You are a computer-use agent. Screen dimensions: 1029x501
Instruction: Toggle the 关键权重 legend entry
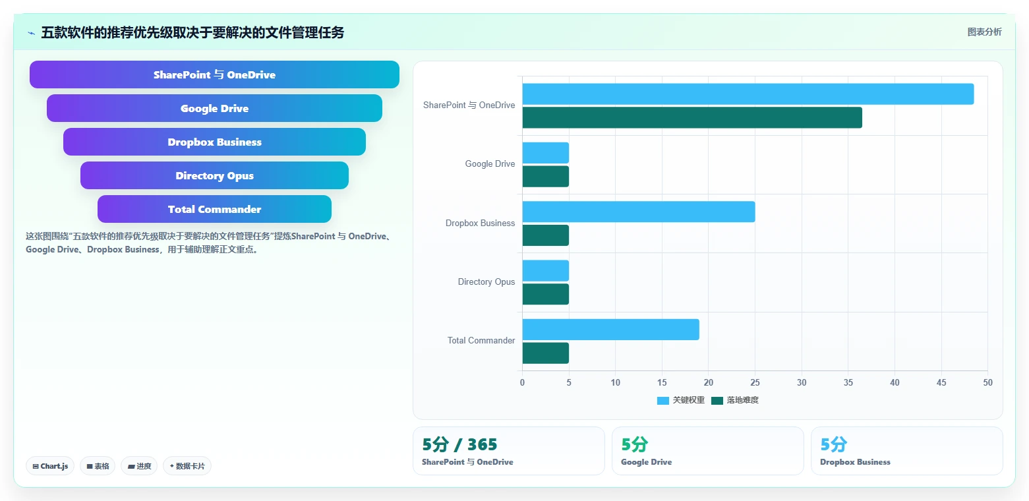(x=681, y=400)
